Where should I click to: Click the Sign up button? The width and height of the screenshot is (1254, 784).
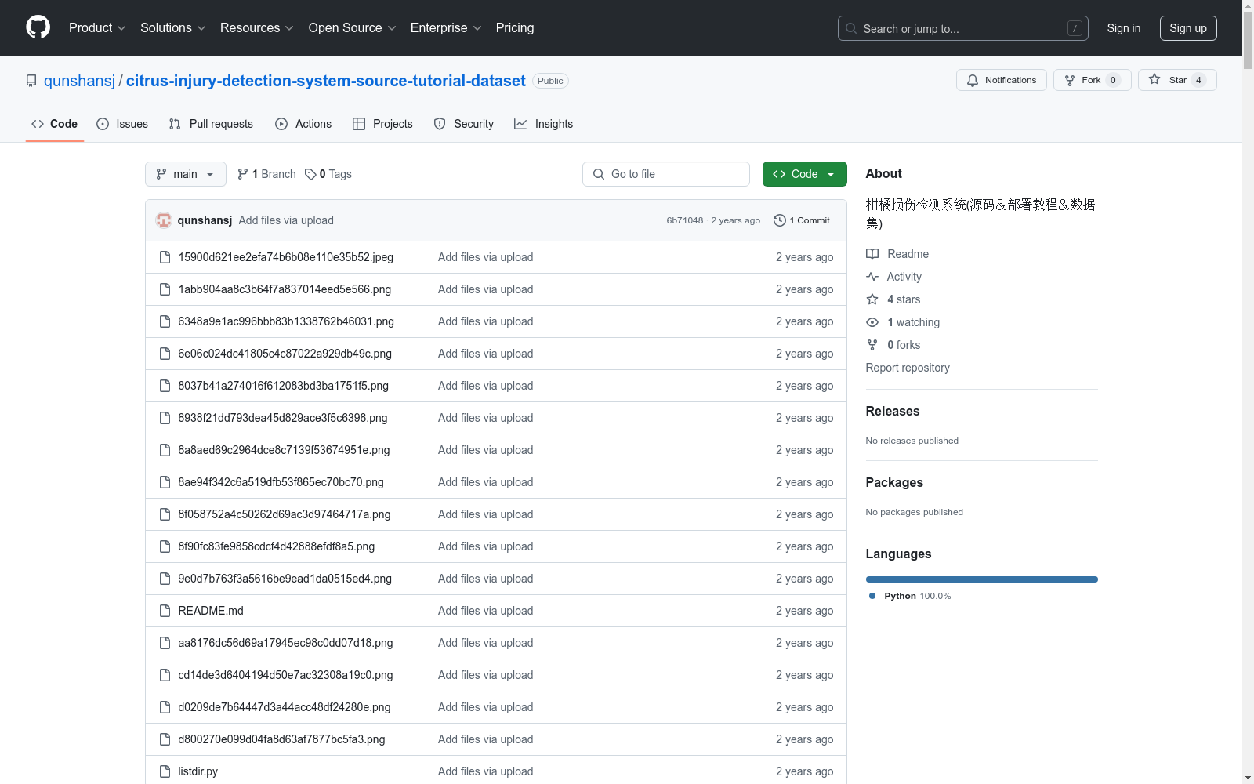[1188, 28]
